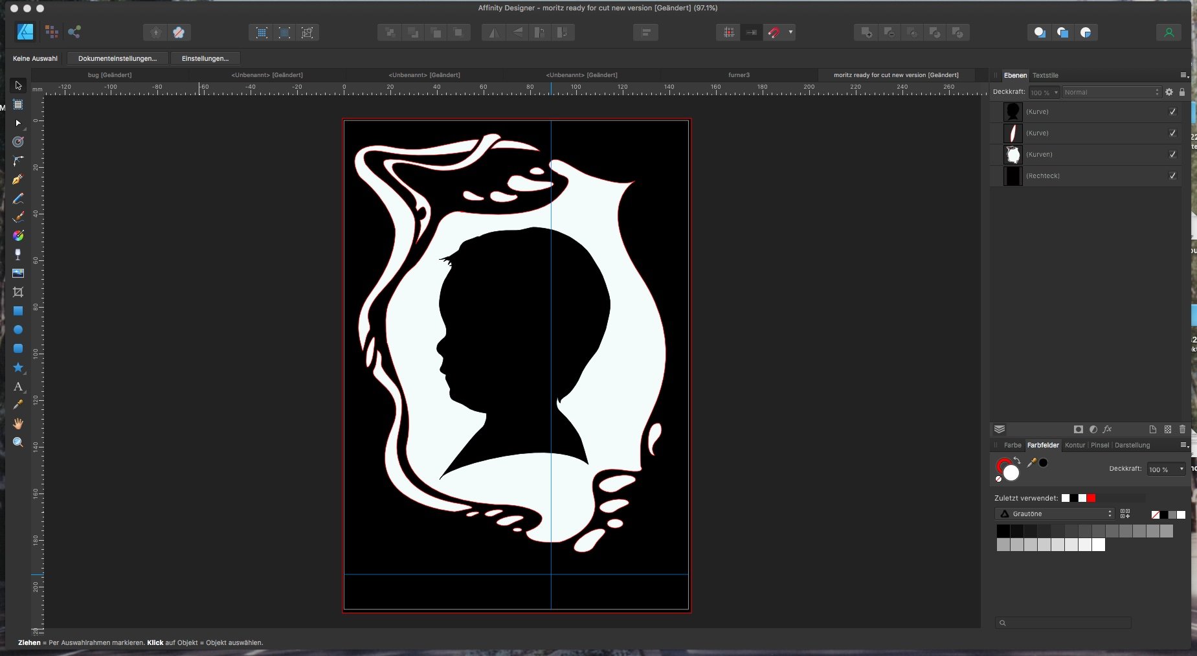Open the Normal blend mode dropdown
1197x656 pixels.
1112,92
